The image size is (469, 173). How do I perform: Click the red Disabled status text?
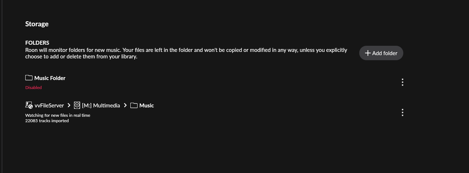pos(34,88)
